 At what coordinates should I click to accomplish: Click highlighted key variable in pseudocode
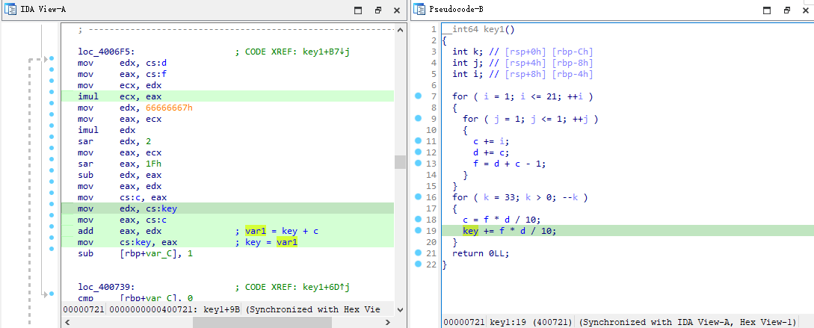[470, 231]
